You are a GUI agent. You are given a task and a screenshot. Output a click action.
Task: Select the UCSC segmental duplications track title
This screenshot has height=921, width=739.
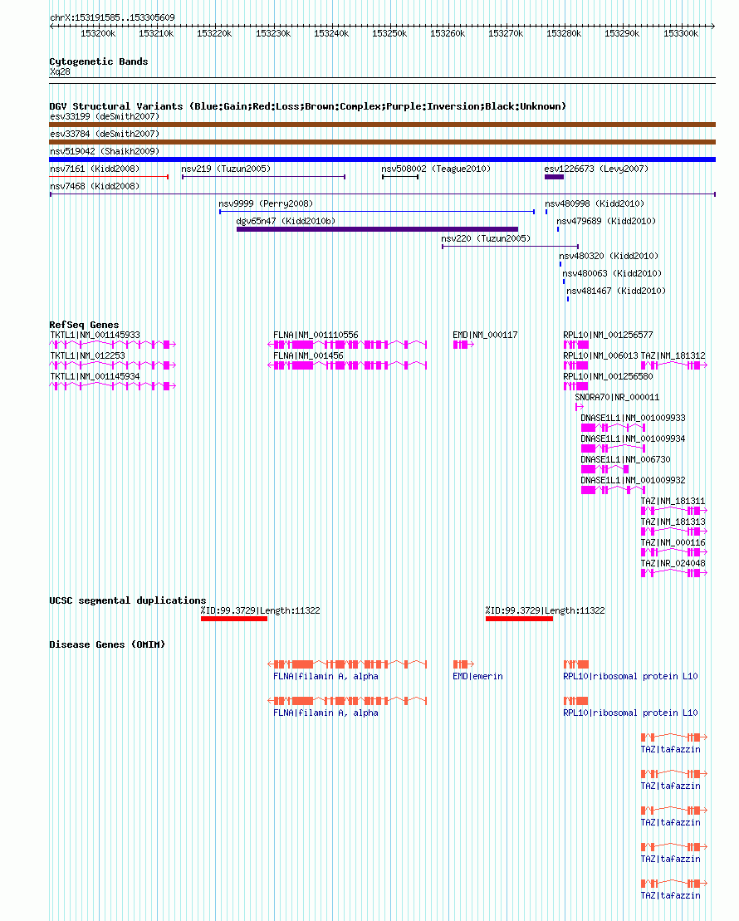pyautogui.click(x=128, y=600)
